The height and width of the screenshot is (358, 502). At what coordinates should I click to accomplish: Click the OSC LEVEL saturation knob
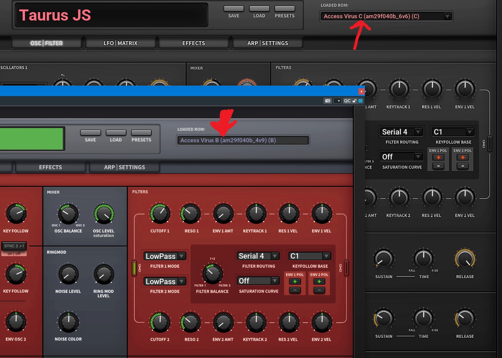coord(104,214)
